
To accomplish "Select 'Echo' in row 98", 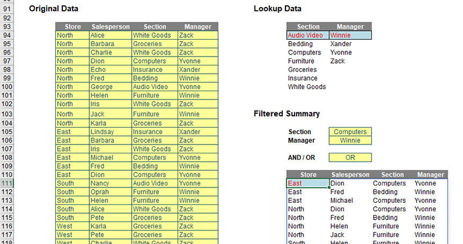I will (x=111, y=69).
